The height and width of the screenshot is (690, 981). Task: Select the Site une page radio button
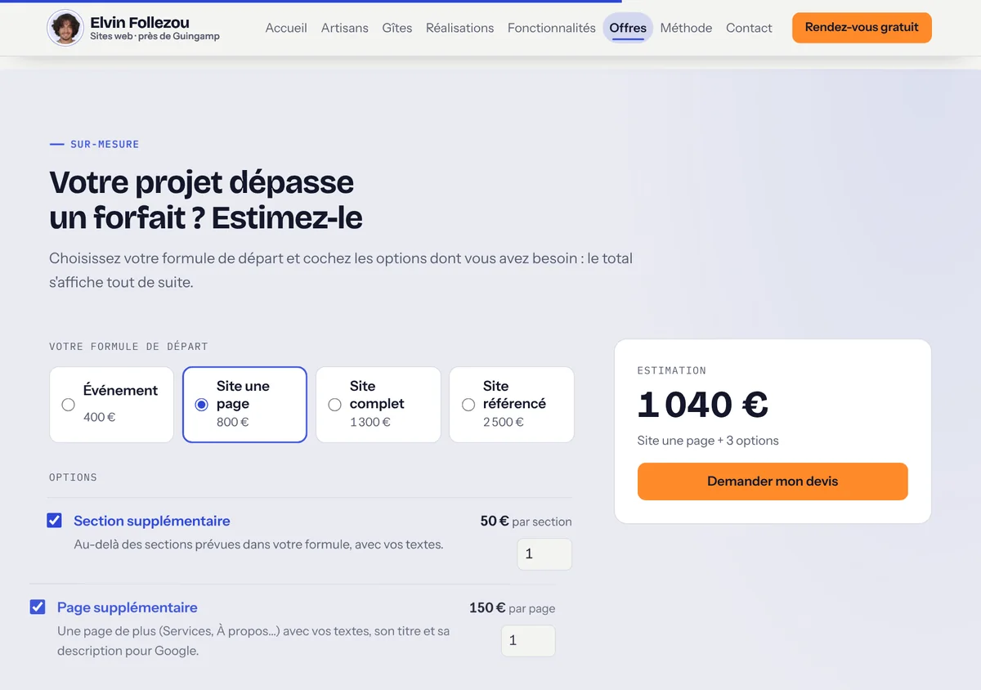[x=202, y=405]
